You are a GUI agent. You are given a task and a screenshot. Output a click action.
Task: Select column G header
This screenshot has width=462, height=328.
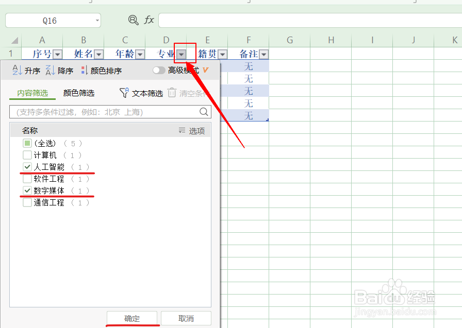click(x=290, y=40)
